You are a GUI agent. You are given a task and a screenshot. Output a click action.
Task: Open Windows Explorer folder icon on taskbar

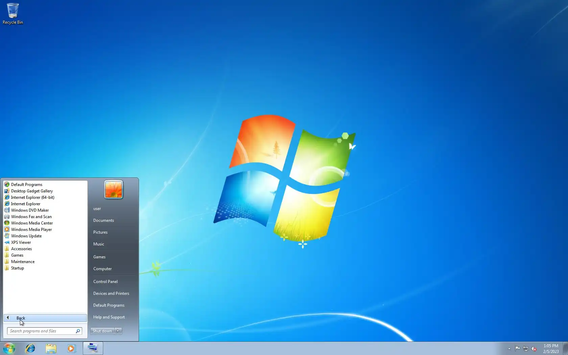click(51, 348)
